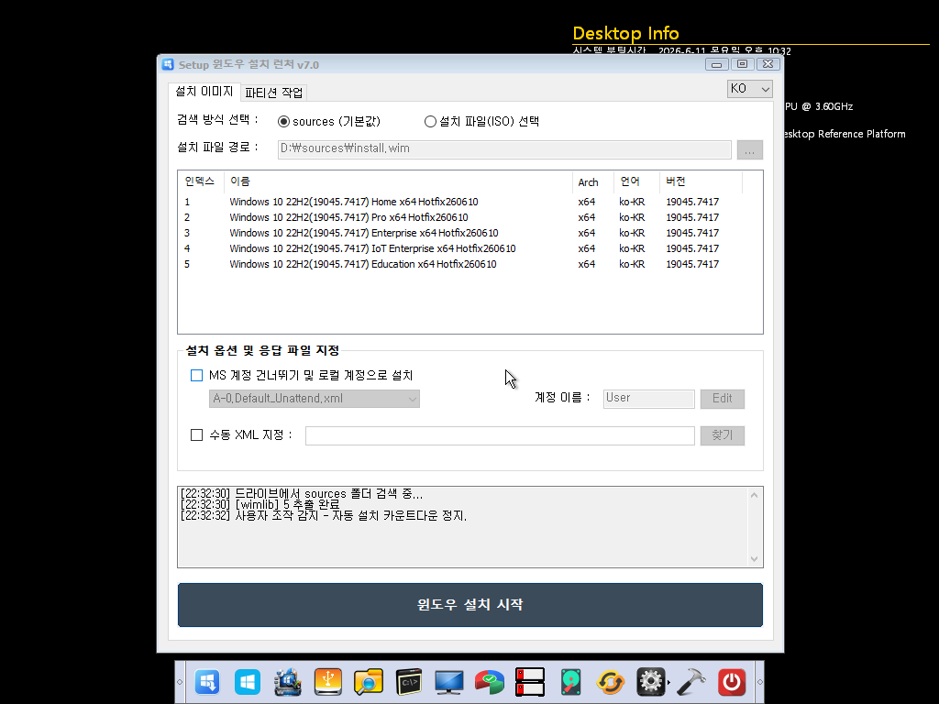Screen dimensions: 939x704
Task: Click the light-blue Windows logo dock icon
Action: [248, 682]
